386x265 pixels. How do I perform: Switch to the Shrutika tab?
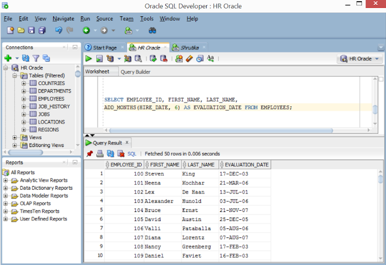coord(189,48)
